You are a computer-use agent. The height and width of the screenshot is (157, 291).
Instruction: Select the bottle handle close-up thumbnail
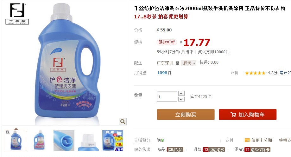click(x=64, y=140)
